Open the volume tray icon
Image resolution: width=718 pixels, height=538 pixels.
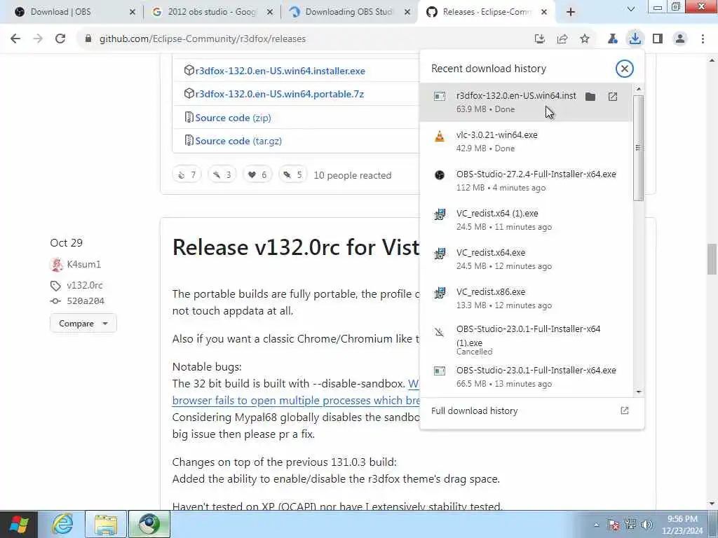646,525
